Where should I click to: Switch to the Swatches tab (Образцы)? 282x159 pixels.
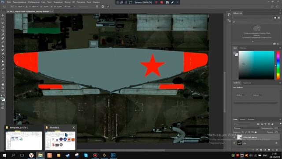point(243,48)
